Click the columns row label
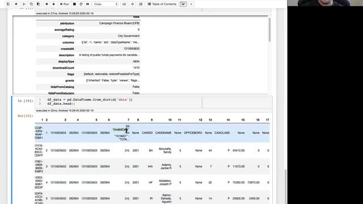 68,42
